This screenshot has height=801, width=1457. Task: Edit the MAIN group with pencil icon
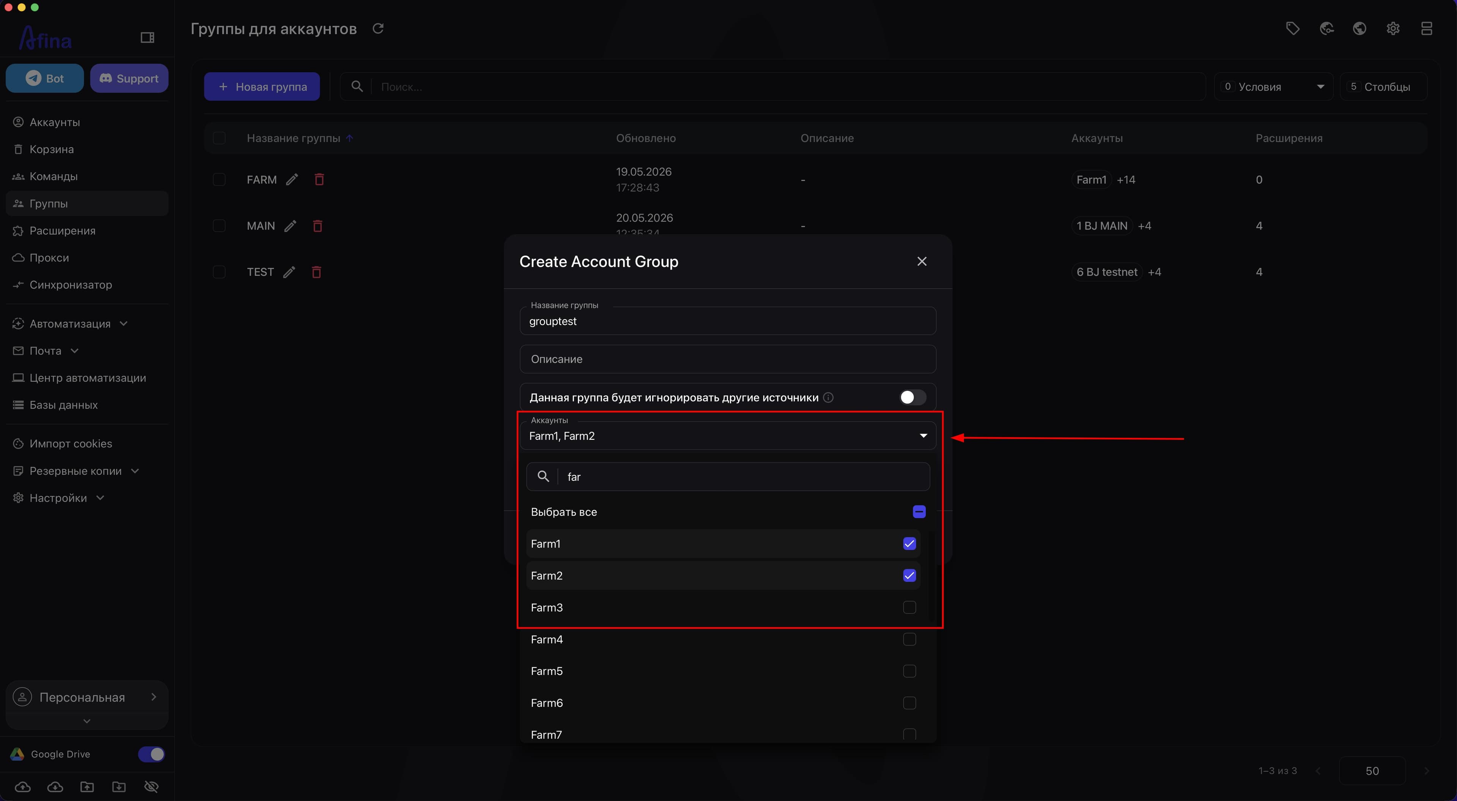click(x=290, y=226)
